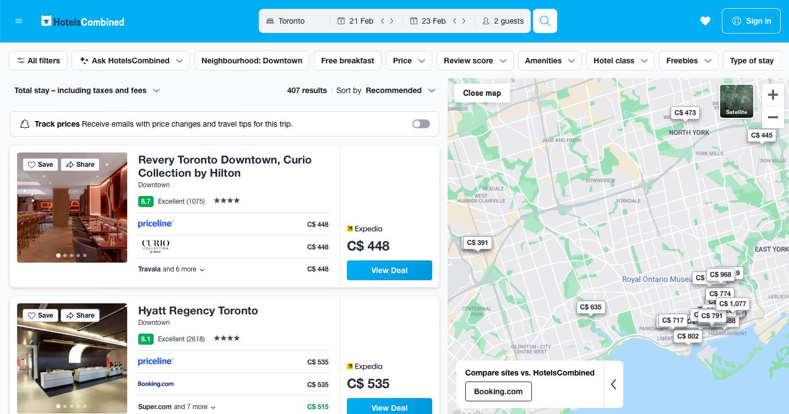The height and width of the screenshot is (414, 789).
Task: Expand Travala and 6 more providers
Action: click(x=171, y=269)
